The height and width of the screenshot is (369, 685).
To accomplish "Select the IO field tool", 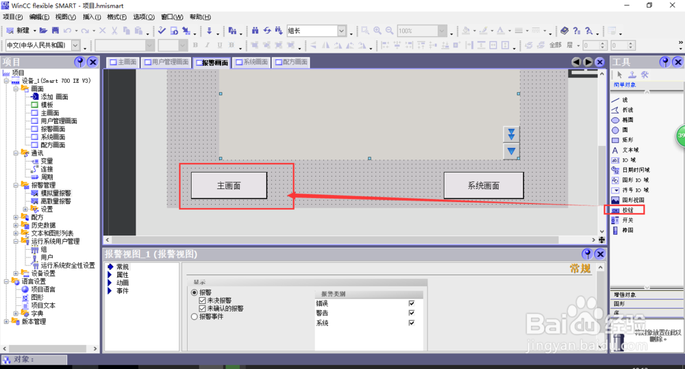I will (x=624, y=160).
